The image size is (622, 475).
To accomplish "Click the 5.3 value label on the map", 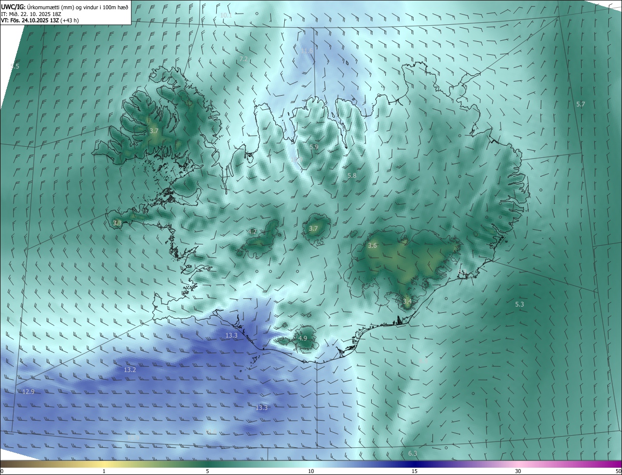I will click(x=519, y=304).
